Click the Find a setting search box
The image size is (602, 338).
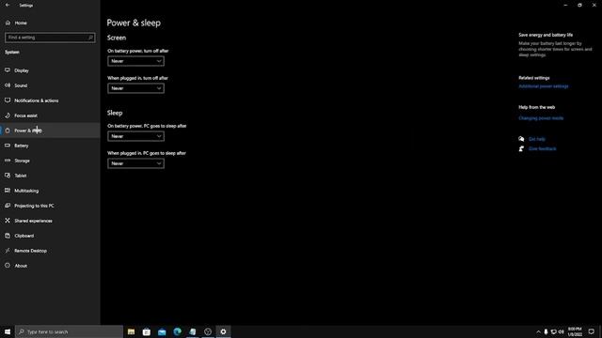click(50, 38)
